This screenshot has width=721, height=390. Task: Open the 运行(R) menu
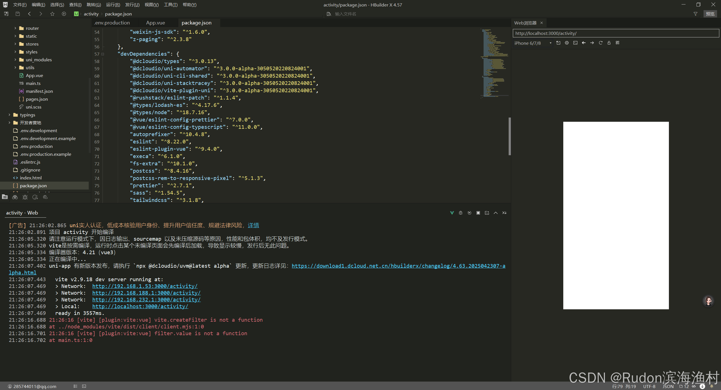coord(113,5)
